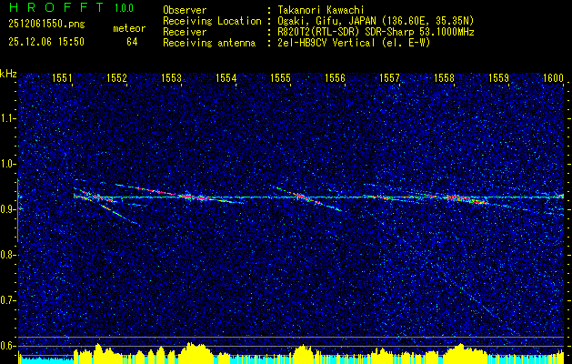Click the 1557 time marker

tap(389, 77)
